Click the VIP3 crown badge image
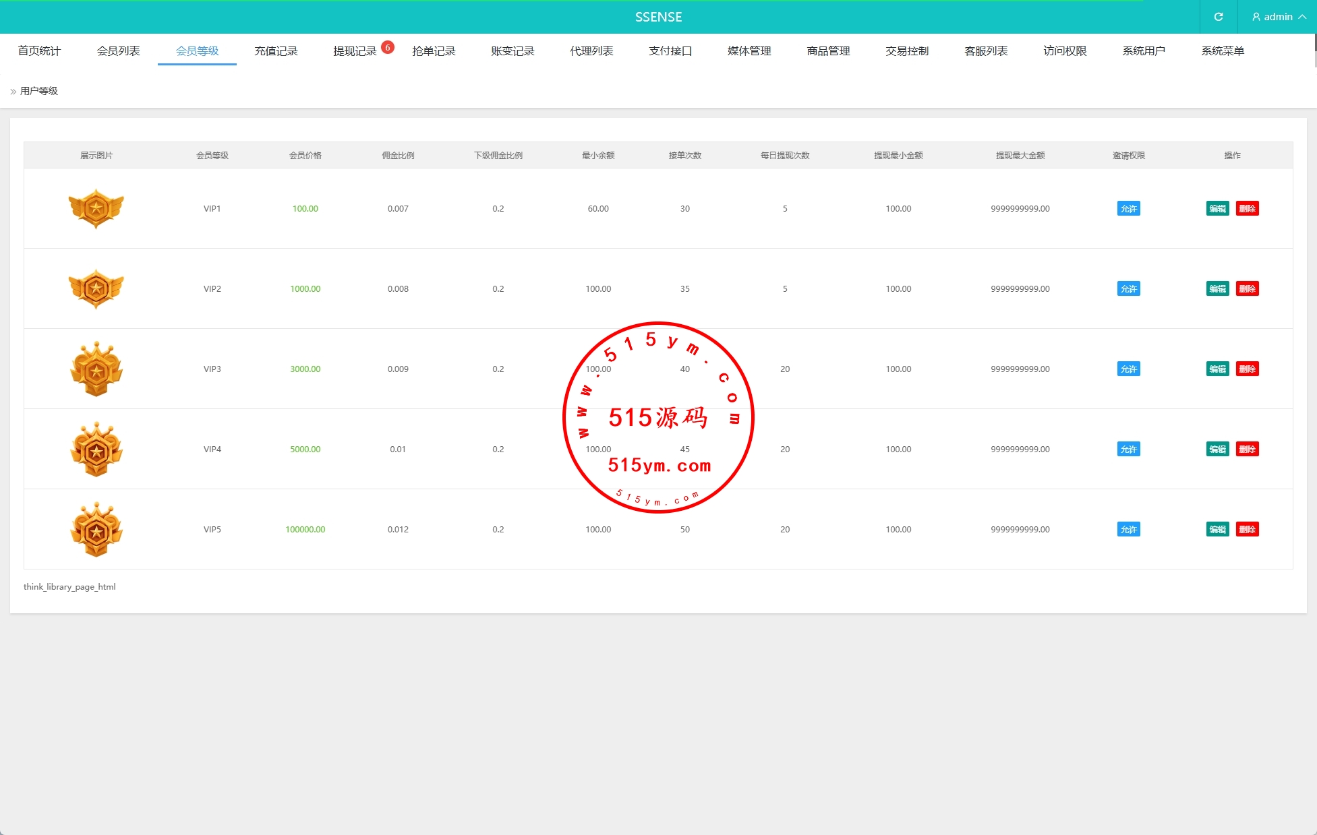The width and height of the screenshot is (1317, 835). [x=96, y=369]
